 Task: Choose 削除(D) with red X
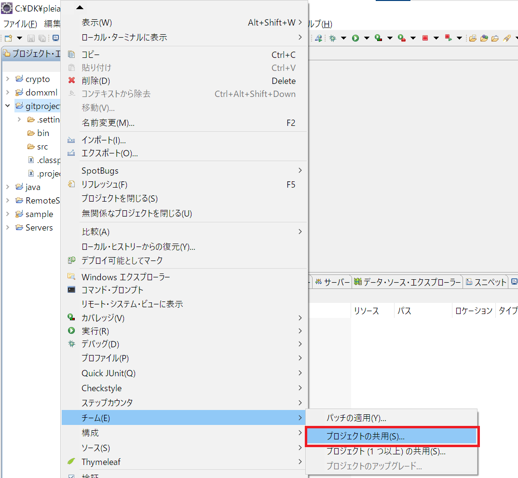[x=185, y=81]
